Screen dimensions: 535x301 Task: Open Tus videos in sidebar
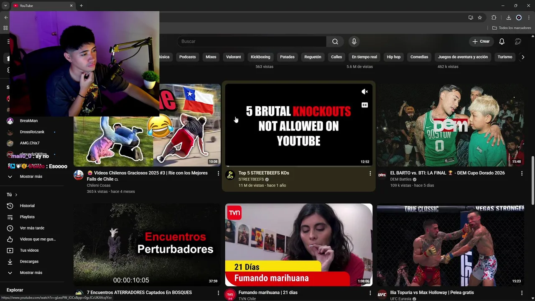click(29, 250)
